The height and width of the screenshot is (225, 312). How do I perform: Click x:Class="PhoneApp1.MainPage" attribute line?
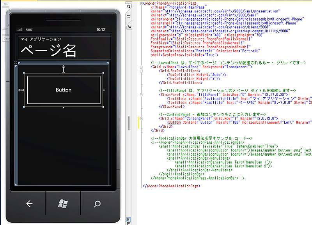tap(179, 7)
